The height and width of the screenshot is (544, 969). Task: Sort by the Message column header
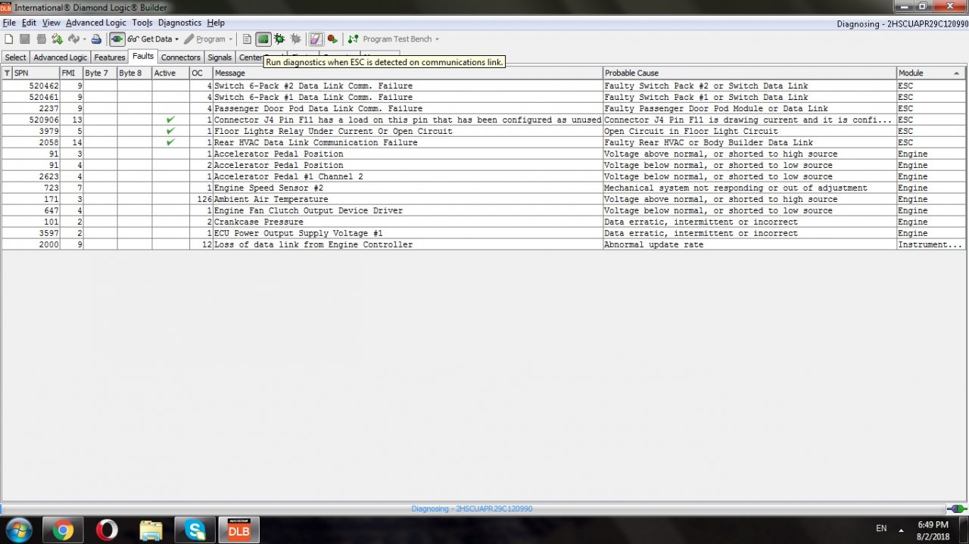click(x=407, y=73)
